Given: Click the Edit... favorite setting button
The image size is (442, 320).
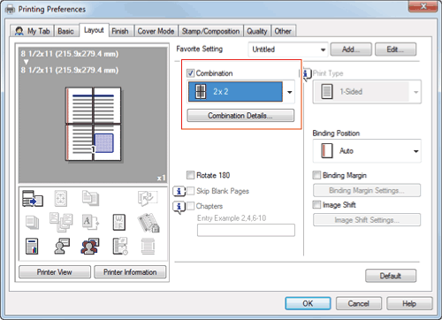Looking at the screenshot, I should 395,50.
